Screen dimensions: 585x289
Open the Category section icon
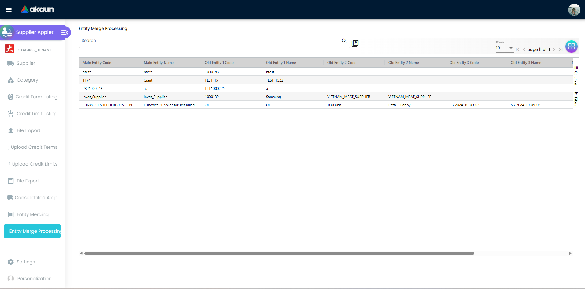(10, 80)
